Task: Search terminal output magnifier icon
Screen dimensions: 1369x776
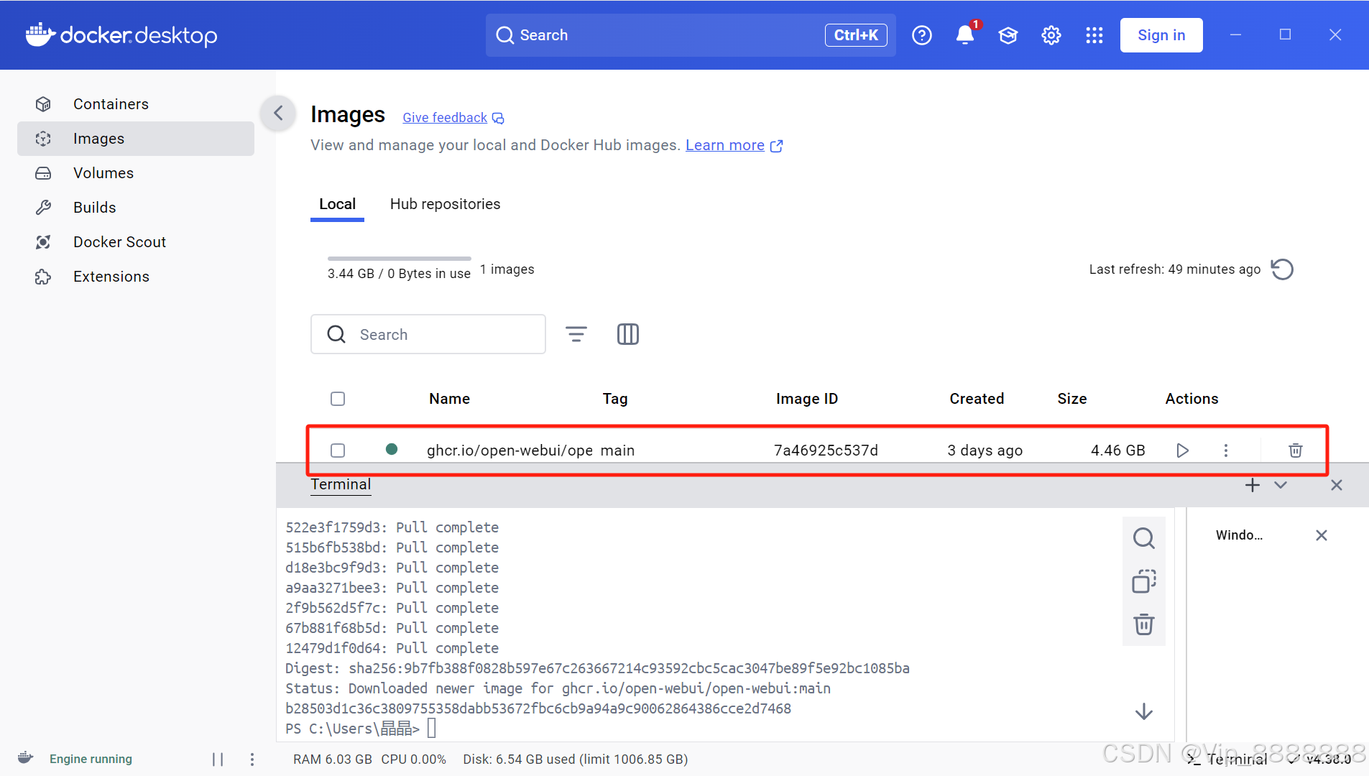Action: (x=1144, y=538)
